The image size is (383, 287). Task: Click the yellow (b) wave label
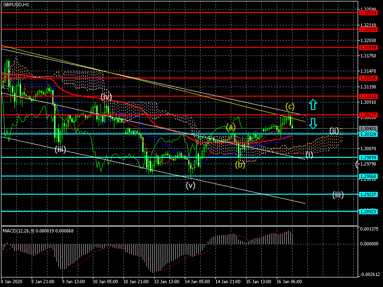point(240,165)
